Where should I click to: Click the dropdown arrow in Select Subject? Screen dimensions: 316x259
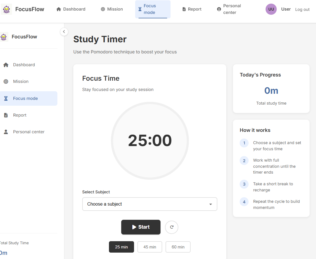[x=211, y=204]
